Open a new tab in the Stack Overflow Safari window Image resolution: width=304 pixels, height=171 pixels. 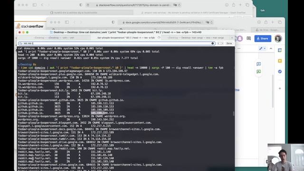(x=240, y=5)
